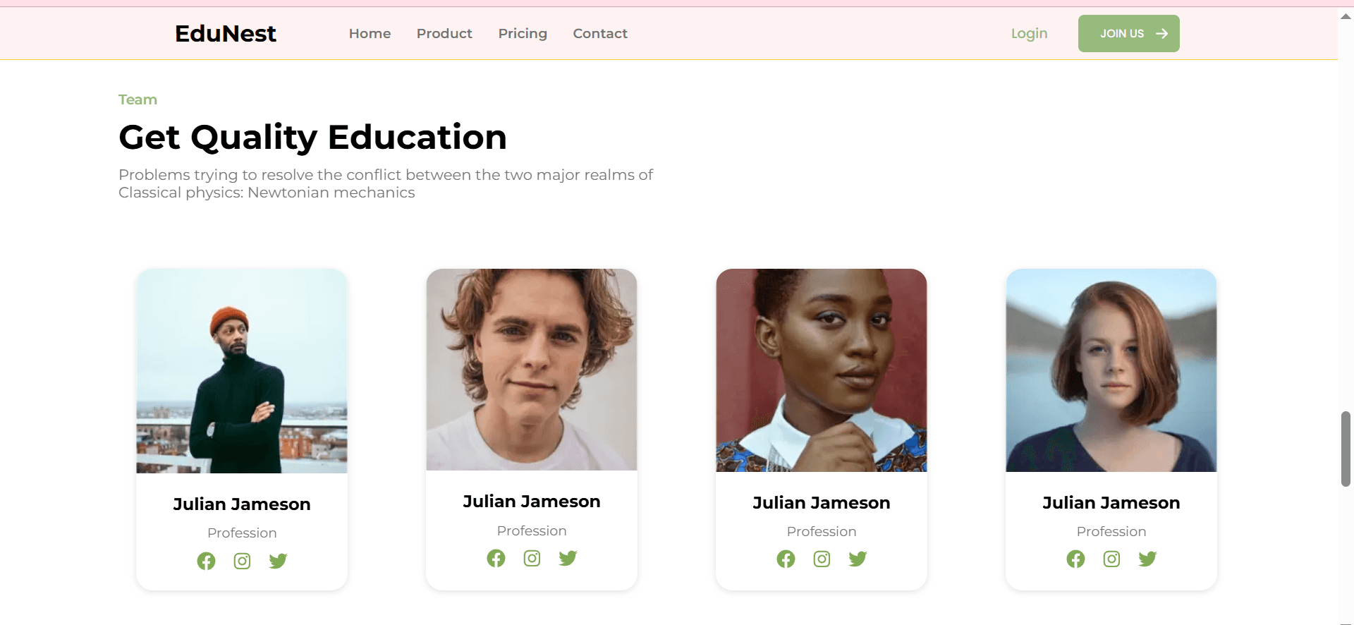Click the EduNest logo

[225, 34]
